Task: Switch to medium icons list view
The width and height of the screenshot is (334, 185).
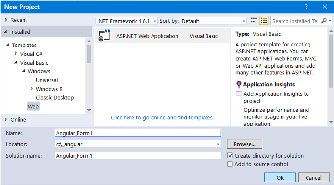Action: [x=264, y=21]
